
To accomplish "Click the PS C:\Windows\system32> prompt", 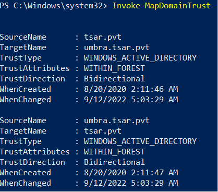I will [53, 6].
